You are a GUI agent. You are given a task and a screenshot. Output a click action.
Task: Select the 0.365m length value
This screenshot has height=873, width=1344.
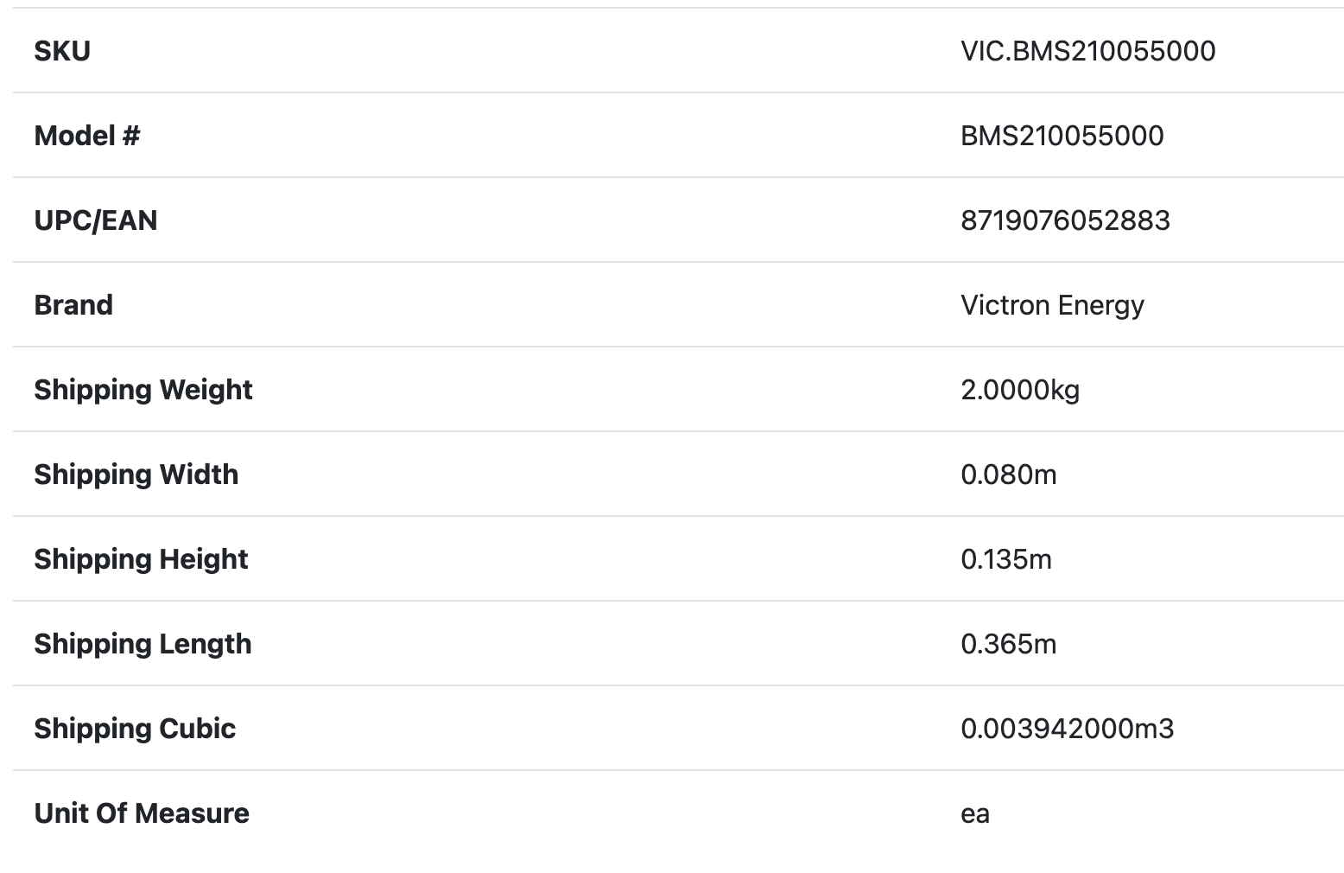tap(1008, 644)
